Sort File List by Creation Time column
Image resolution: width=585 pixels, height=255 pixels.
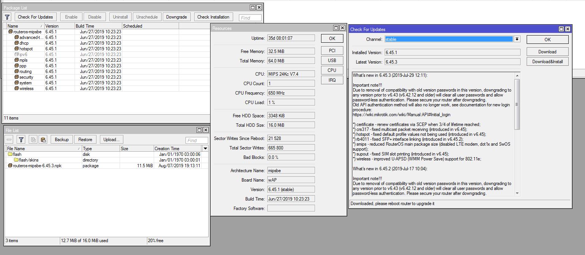pos(178,149)
